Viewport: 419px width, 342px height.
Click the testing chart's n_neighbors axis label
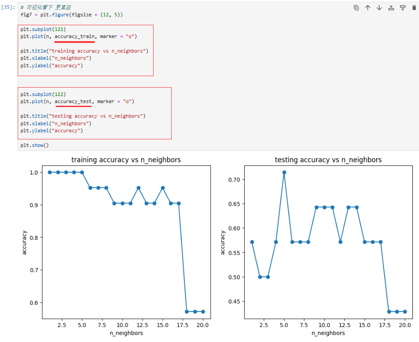[328, 333]
